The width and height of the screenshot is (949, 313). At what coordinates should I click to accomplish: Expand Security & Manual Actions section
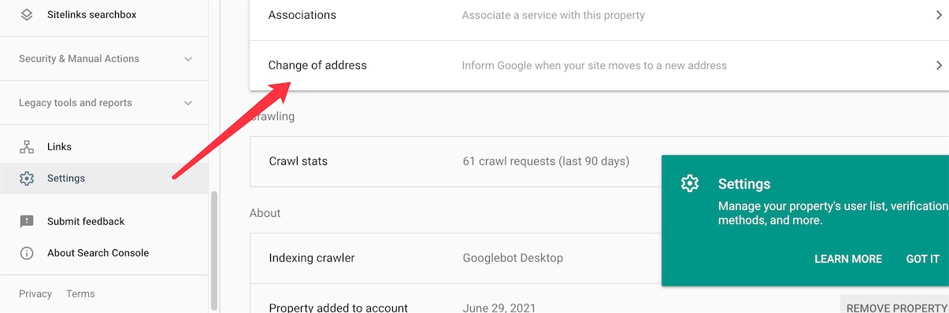(x=187, y=59)
